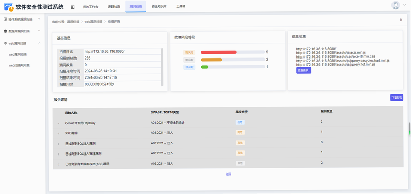Select the 漏洞扫描 top tab

point(136,6)
